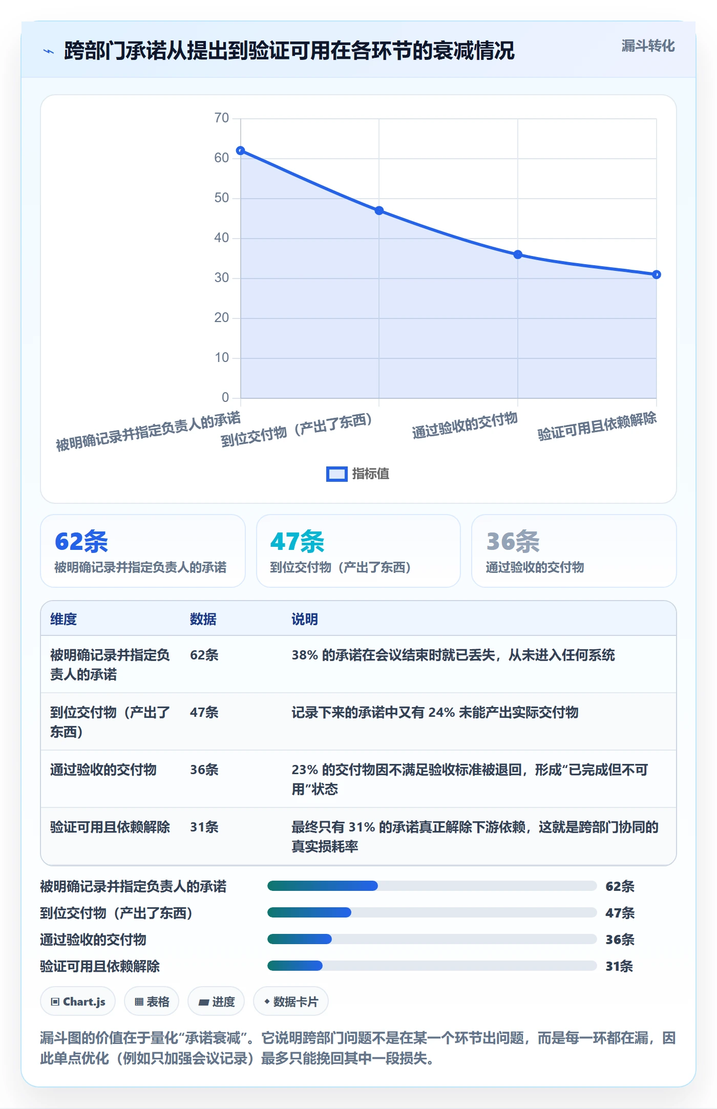The height and width of the screenshot is (1109, 717).
Task: Click the 23% 交付物被退回 description
Action: [470, 779]
